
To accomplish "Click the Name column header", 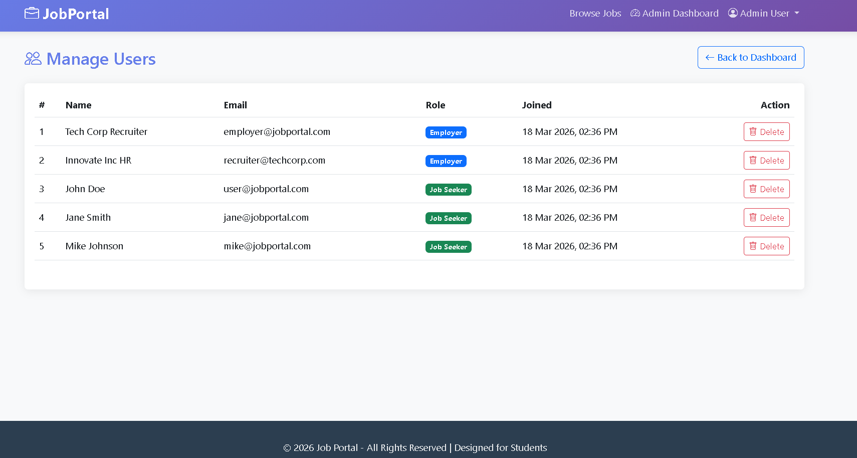I will 79,105.
